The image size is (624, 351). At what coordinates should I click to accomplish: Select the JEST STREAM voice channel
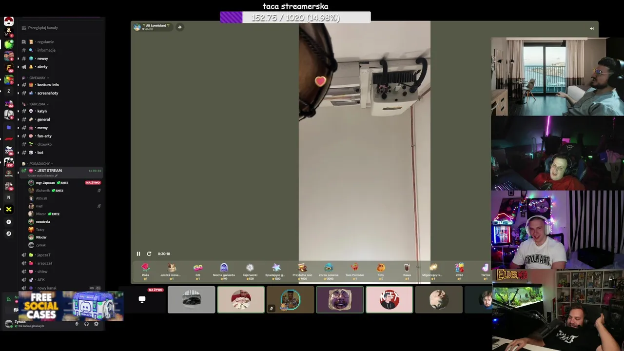[x=61, y=172]
